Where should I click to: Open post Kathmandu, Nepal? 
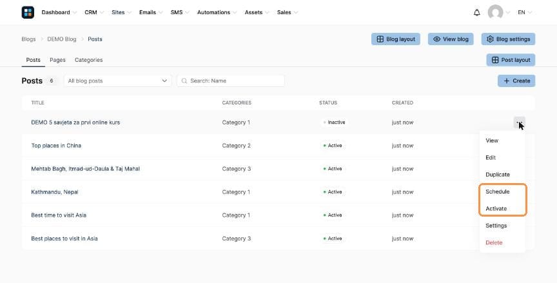55,192
